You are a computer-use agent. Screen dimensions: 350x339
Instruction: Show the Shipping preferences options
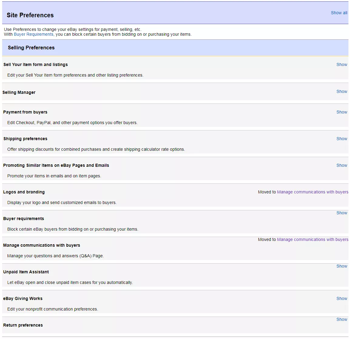(342, 138)
